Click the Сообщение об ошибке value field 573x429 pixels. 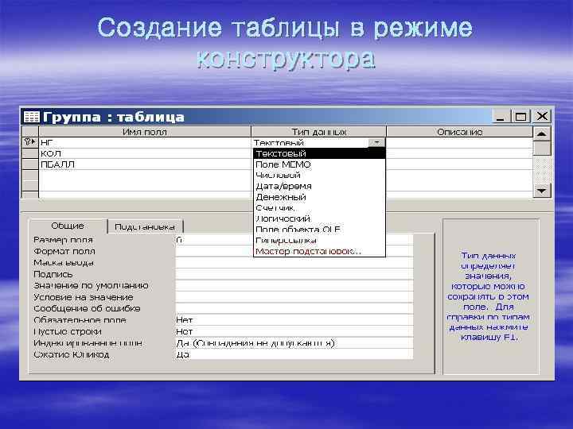pyautogui.click(x=294, y=308)
